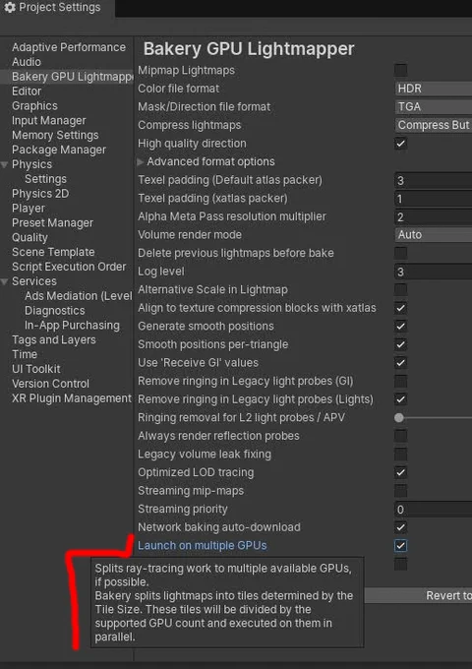Image resolution: width=472 pixels, height=669 pixels.
Task: Toggle Launch on multiple GPUs checkbox
Action: 400,546
